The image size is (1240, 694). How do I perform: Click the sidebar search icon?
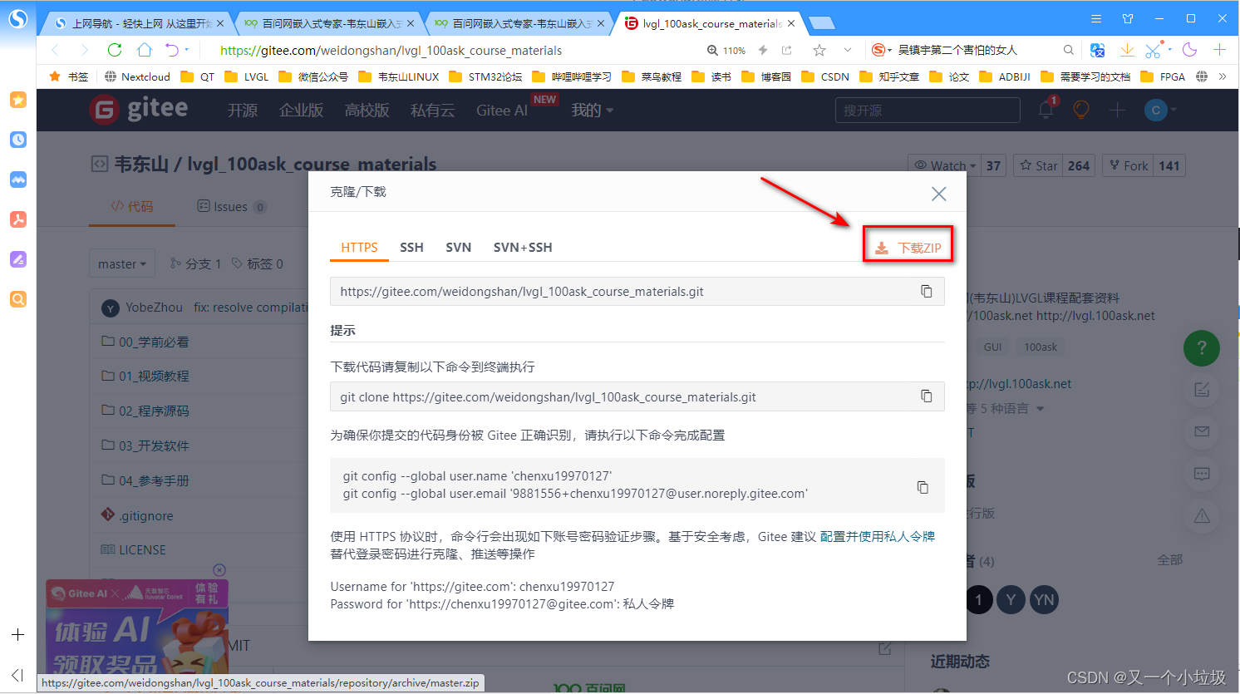point(18,299)
